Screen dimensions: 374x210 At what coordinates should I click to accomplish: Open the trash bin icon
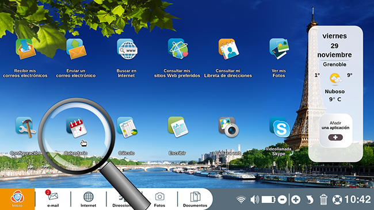tap(323, 200)
